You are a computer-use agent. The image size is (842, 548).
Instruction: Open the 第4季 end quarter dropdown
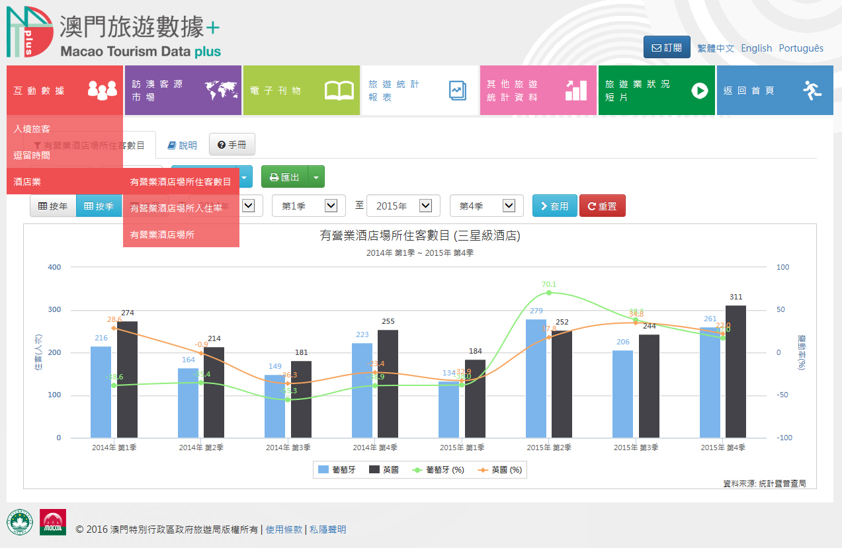[x=487, y=206]
